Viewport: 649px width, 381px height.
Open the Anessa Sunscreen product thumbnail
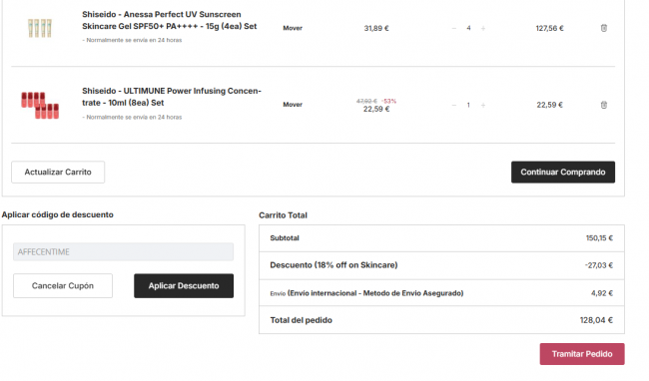pos(40,28)
